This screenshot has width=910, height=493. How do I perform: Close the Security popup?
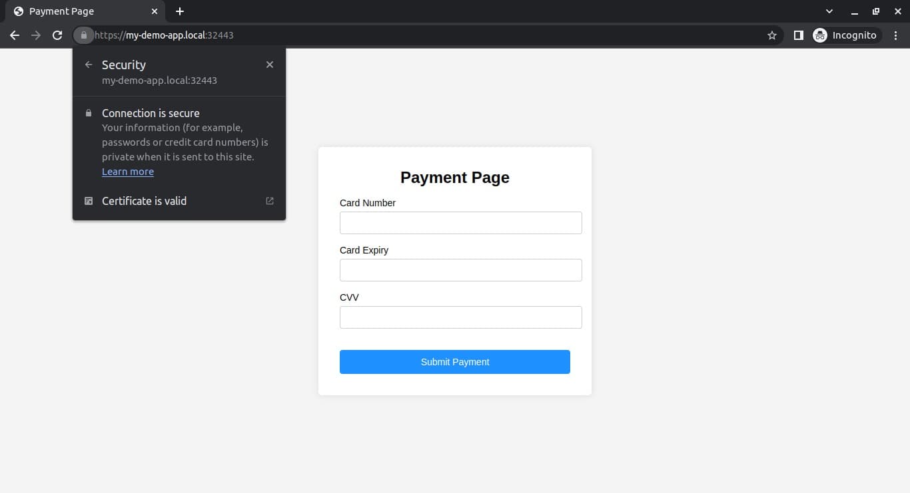[x=270, y=65]
